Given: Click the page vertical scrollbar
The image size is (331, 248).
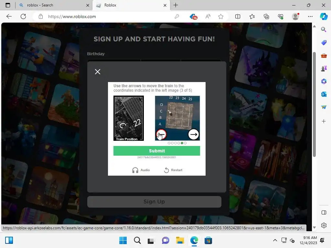Looking at the screenshot, I should click(x=314, y=105).
